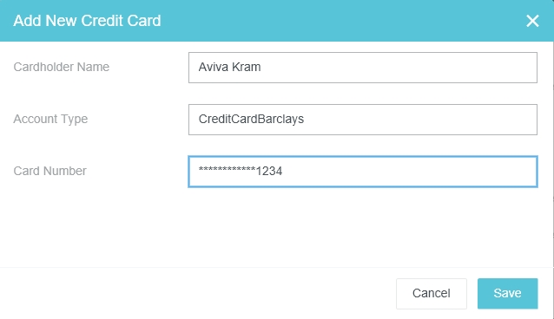Image resolution: width=554 pixels, height=319 pixels.
Task: Click the Add New Credit Card title
Action: coord(87,21)
